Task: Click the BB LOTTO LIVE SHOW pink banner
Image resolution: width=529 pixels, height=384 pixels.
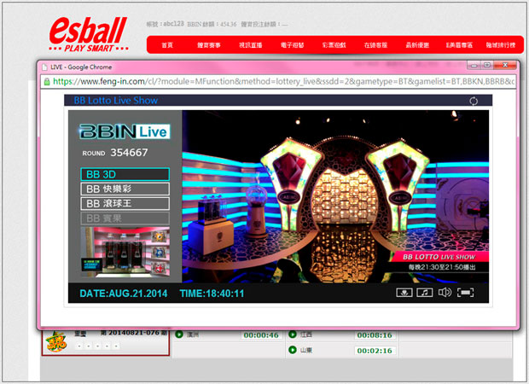Action: (x=439, y=257)
